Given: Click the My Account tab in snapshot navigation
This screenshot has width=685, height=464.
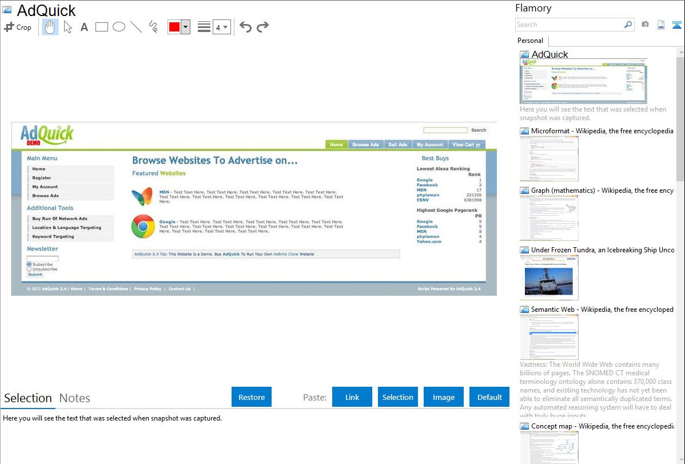Looking at the screenshot, I should pos(429,144).
